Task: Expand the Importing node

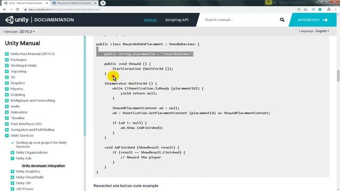Action: click(7, 72)
